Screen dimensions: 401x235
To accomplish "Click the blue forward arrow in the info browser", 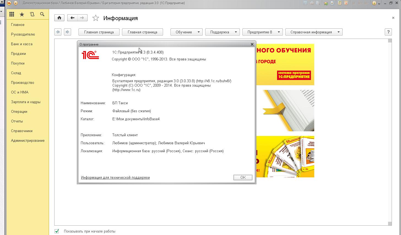I will 67,32.
